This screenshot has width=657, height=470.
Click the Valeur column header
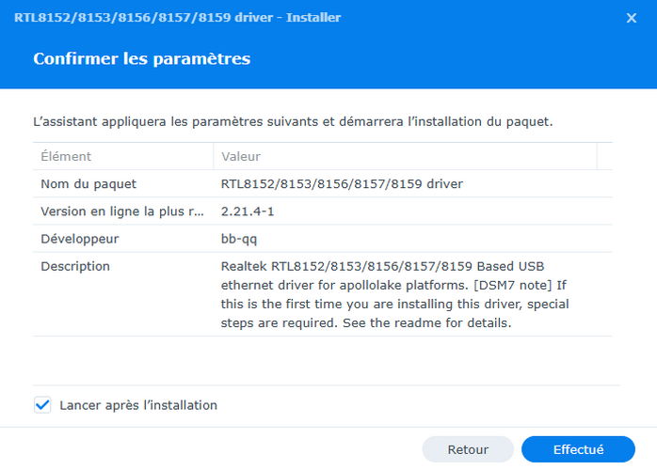(x=241, y=156)
